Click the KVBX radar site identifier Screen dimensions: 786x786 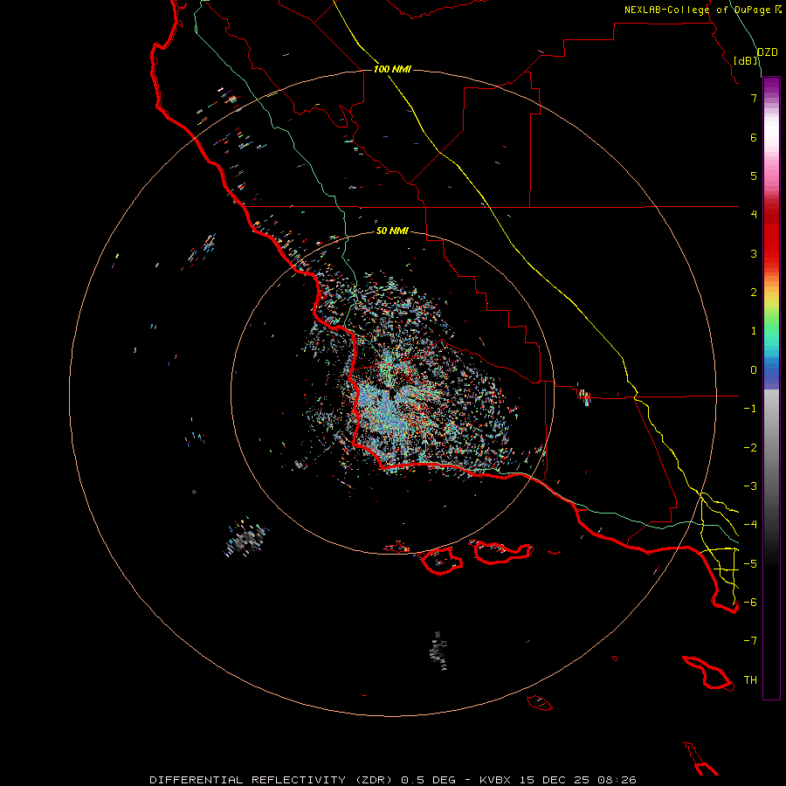(x=495, y=780)
